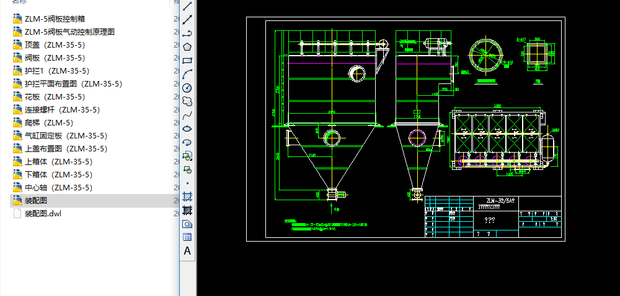Click the Insert Block tool
This screenshot has height=296, width=620.
click(187, 156)
